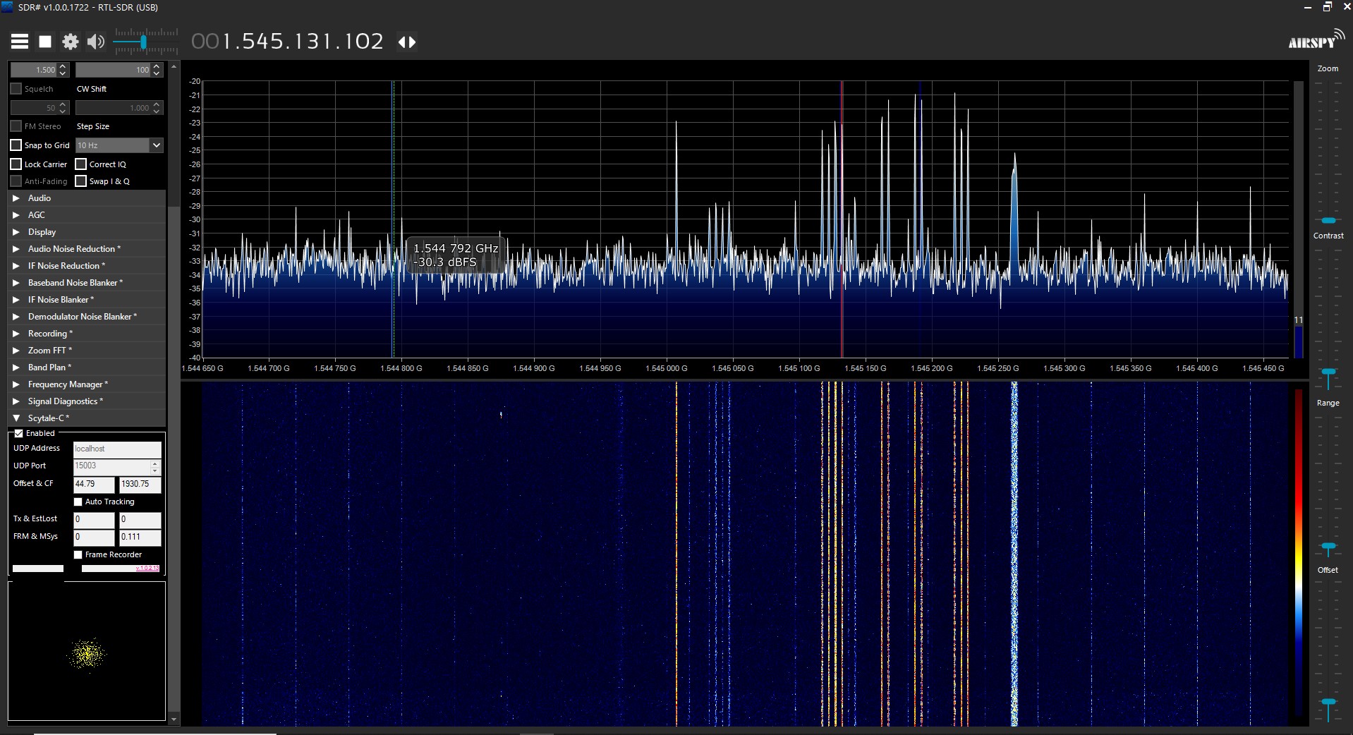The image size is (1353, 735).
Task: Click the SDR# icon in the title bar
Action: 7,7
